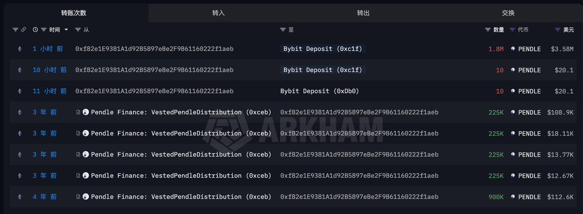Expand the 时间 sort dropdown arrow
583x214 pixels.
click(66, 30)
